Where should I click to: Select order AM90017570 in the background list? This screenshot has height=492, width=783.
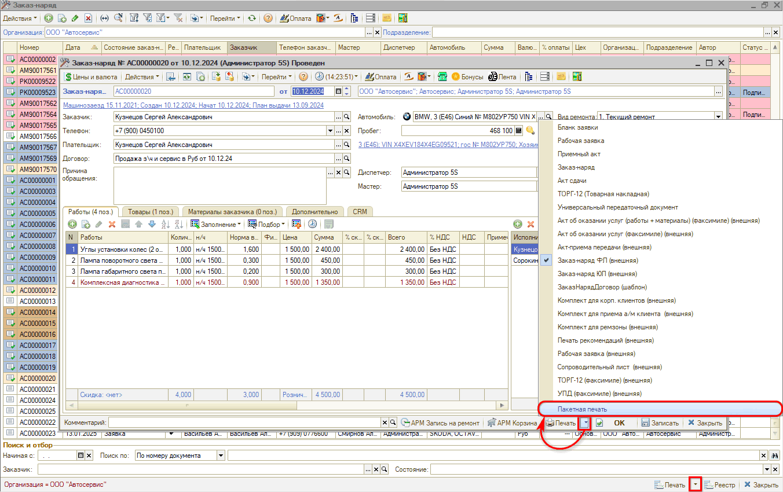(x=38, y=169)
